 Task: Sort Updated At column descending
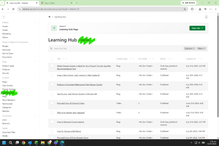pyautogui.click(x=202, y=59)
